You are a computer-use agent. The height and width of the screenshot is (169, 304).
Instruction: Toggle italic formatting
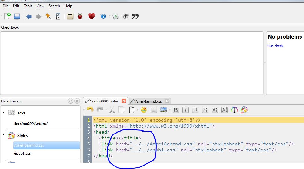185,110
